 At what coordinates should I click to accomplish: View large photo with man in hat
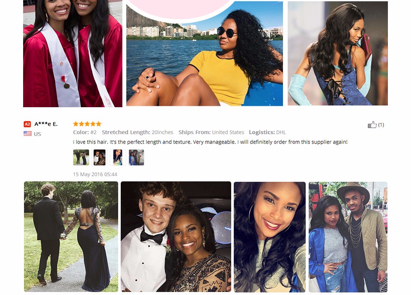(348, 237)
